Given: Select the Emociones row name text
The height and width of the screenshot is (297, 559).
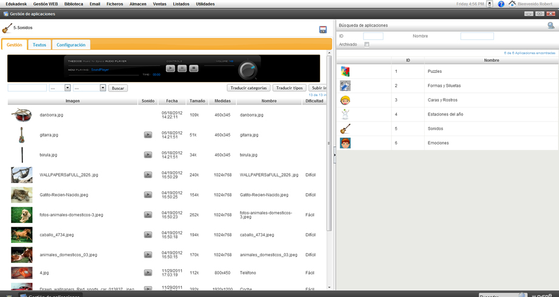Looking at the screenshot, I should click(x=438, y=143).
